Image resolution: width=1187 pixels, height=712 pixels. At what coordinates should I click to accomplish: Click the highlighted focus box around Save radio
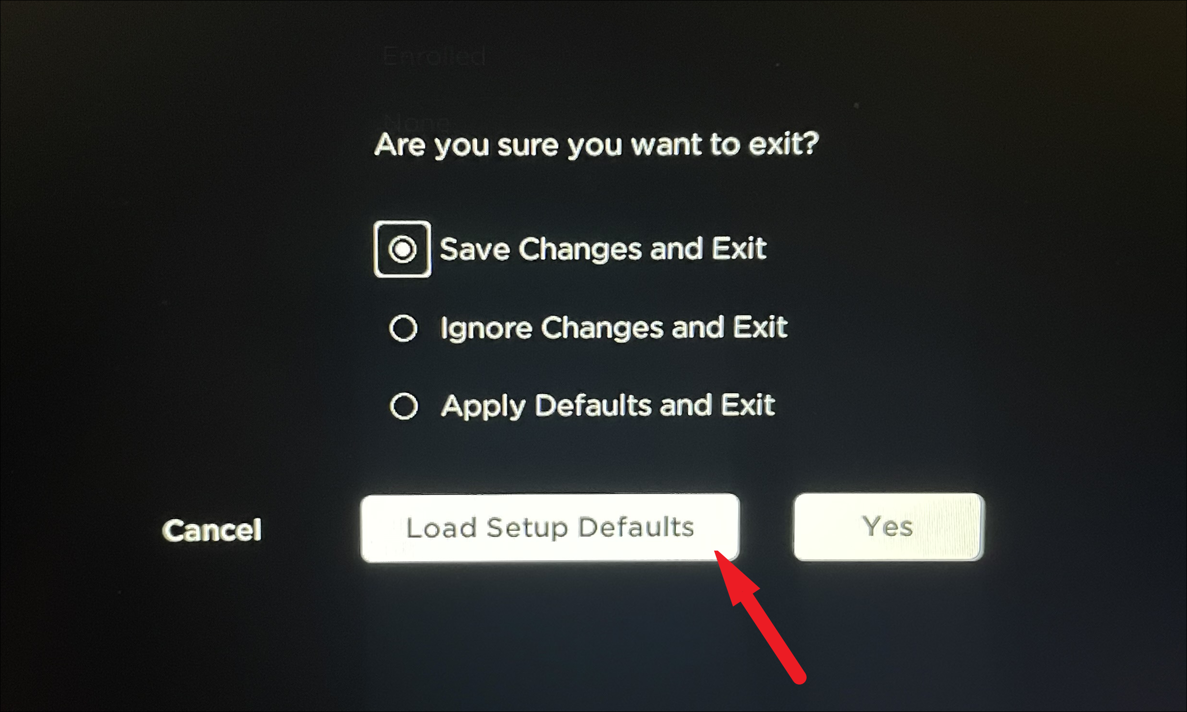click(x=403, y=250)
